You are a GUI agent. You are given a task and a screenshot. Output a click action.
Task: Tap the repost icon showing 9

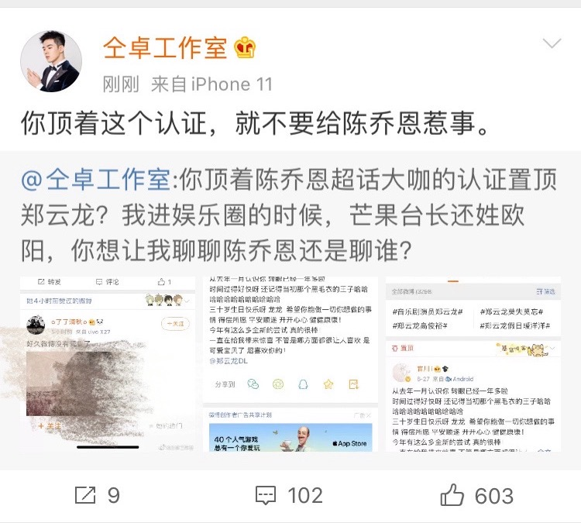pos(97,496)
